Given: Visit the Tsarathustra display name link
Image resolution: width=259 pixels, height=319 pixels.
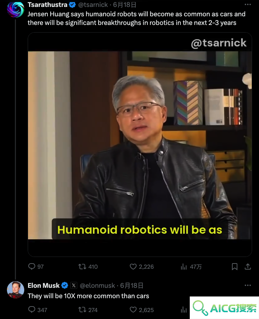Looking at the screenshot, I should coord(47,5).
